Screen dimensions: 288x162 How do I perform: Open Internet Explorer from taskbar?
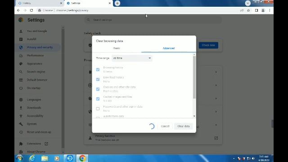(32, 158)
